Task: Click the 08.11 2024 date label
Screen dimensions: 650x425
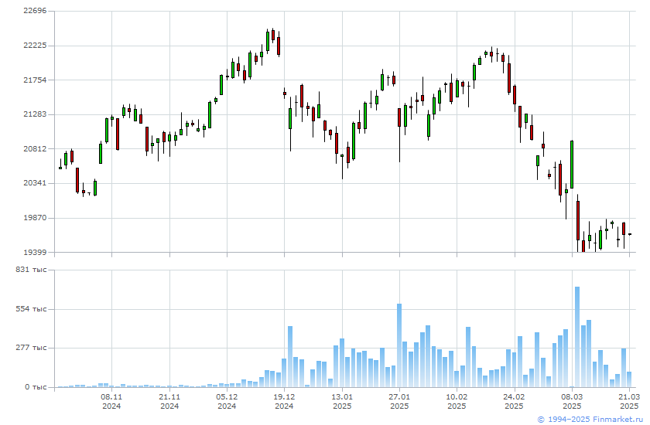Action: (x=111, y=401)
